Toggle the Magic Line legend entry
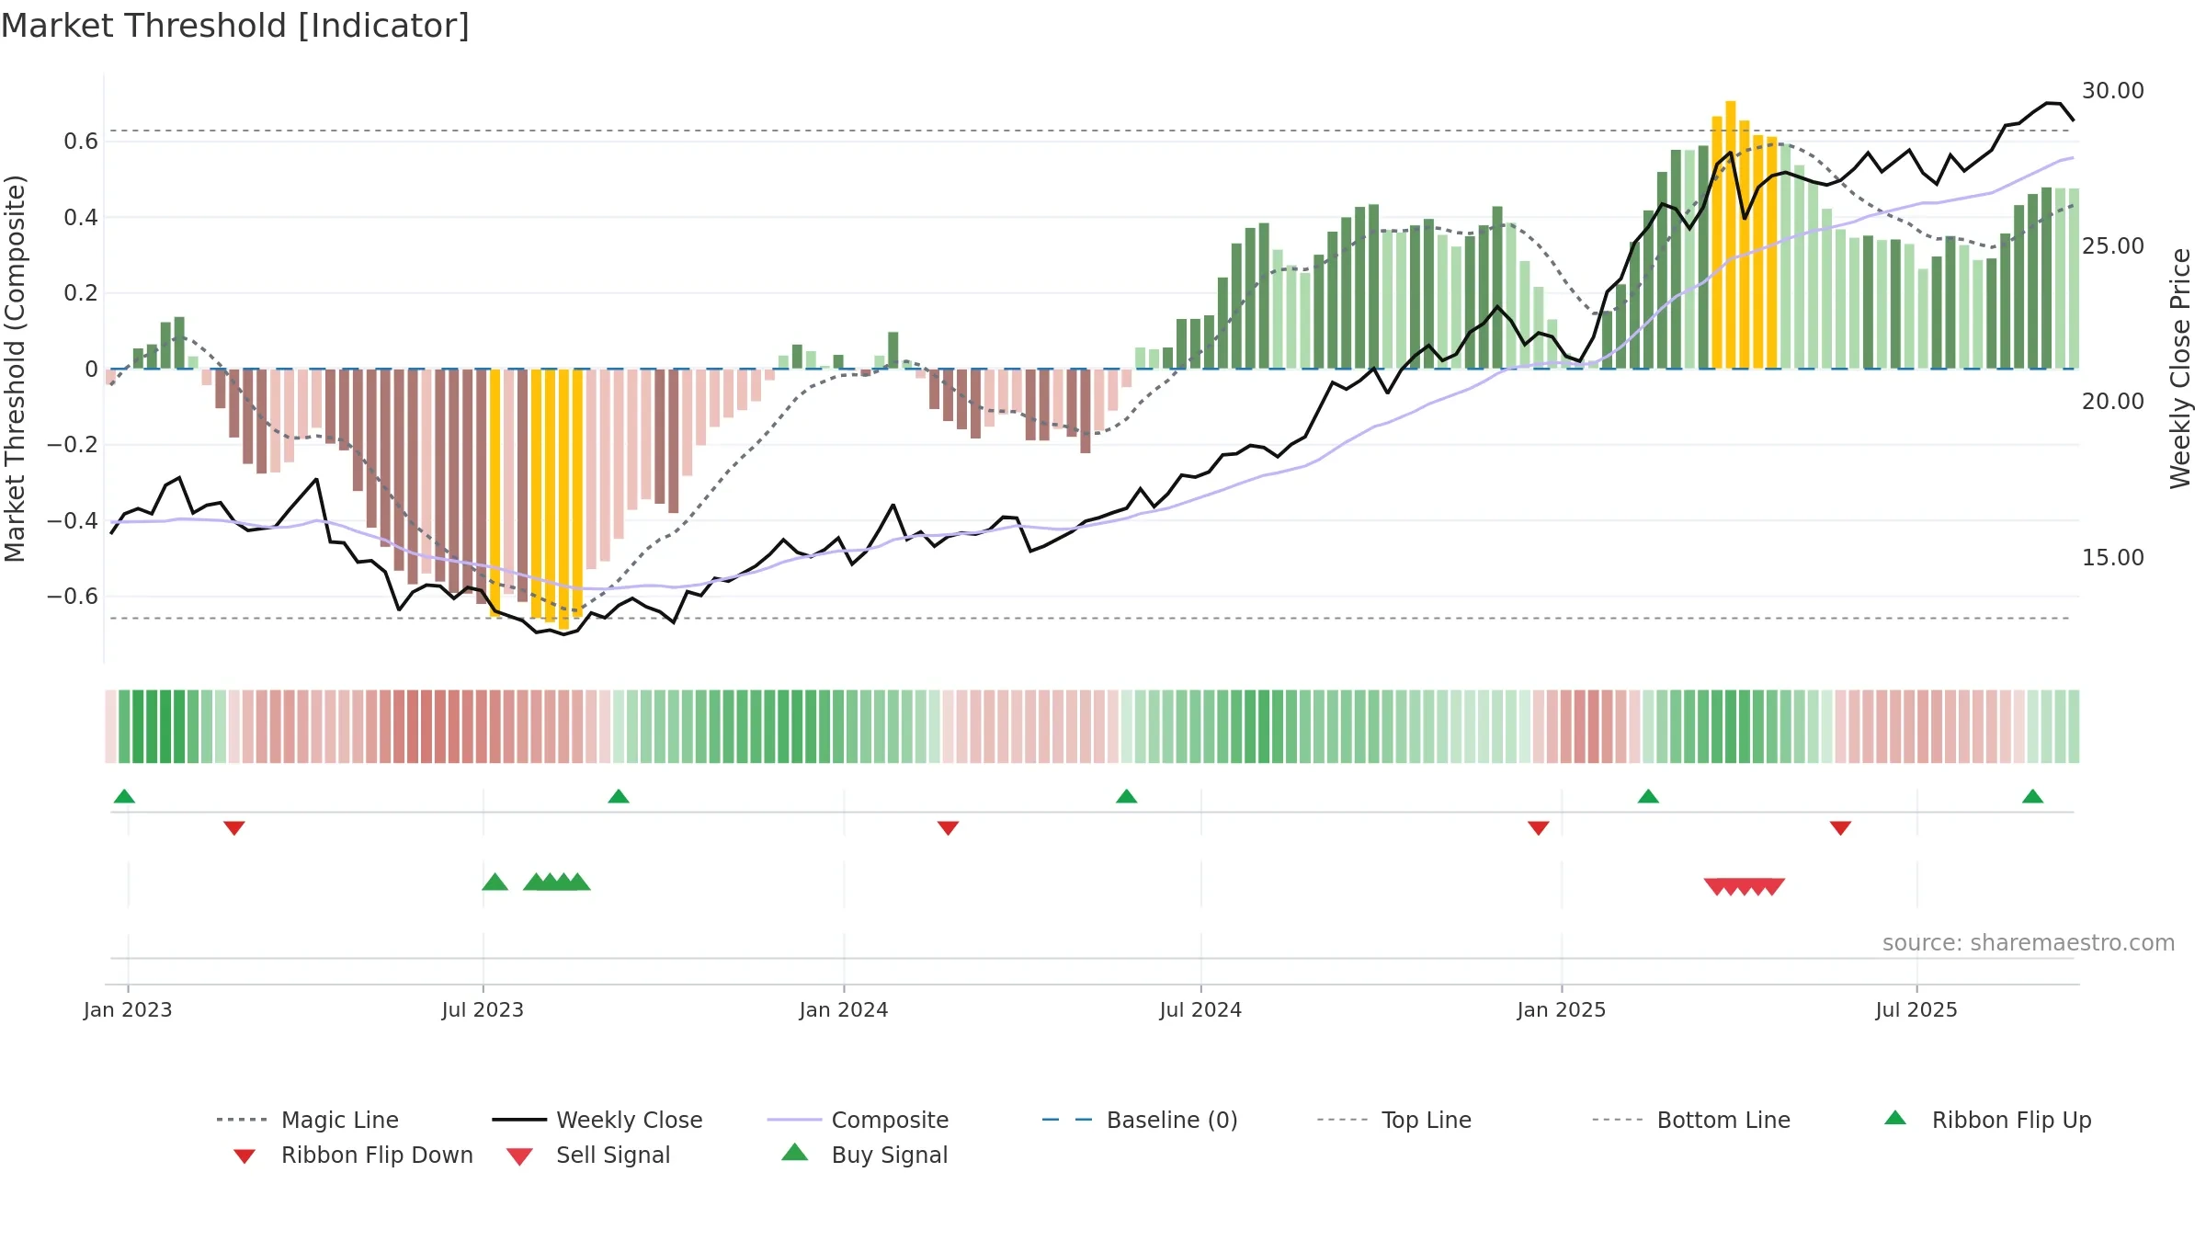 308,1120
